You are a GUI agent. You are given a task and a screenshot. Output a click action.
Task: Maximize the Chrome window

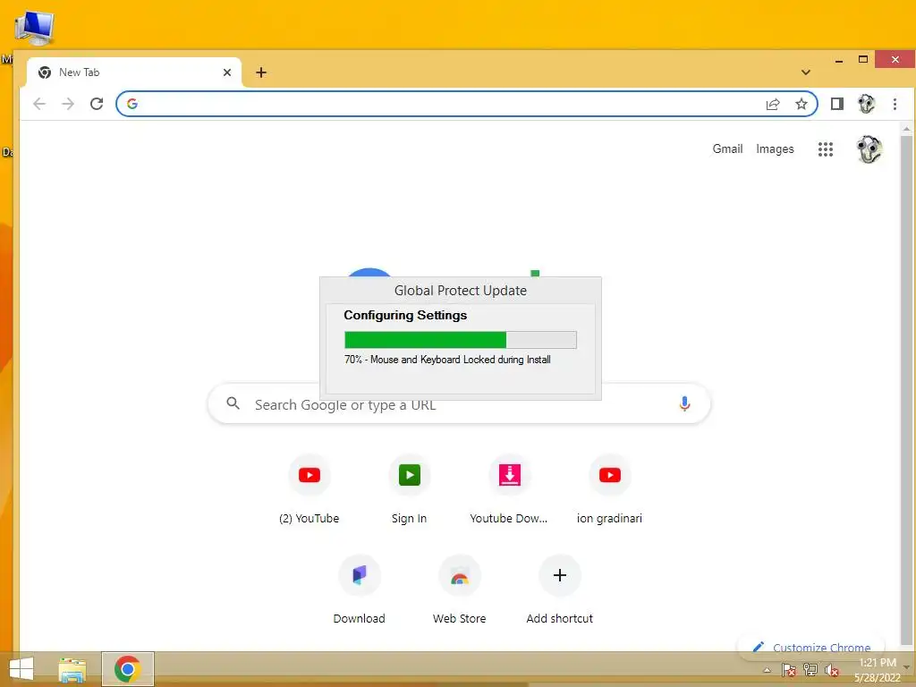coord(863,60)
